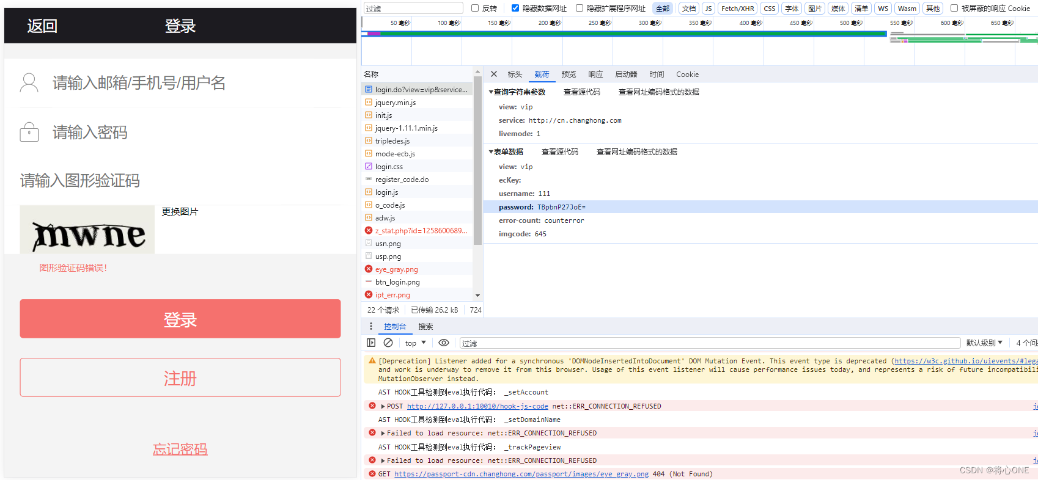Expand the POST hook-js-code error entry
This screenshot has height=480, width=1038.
383,406
